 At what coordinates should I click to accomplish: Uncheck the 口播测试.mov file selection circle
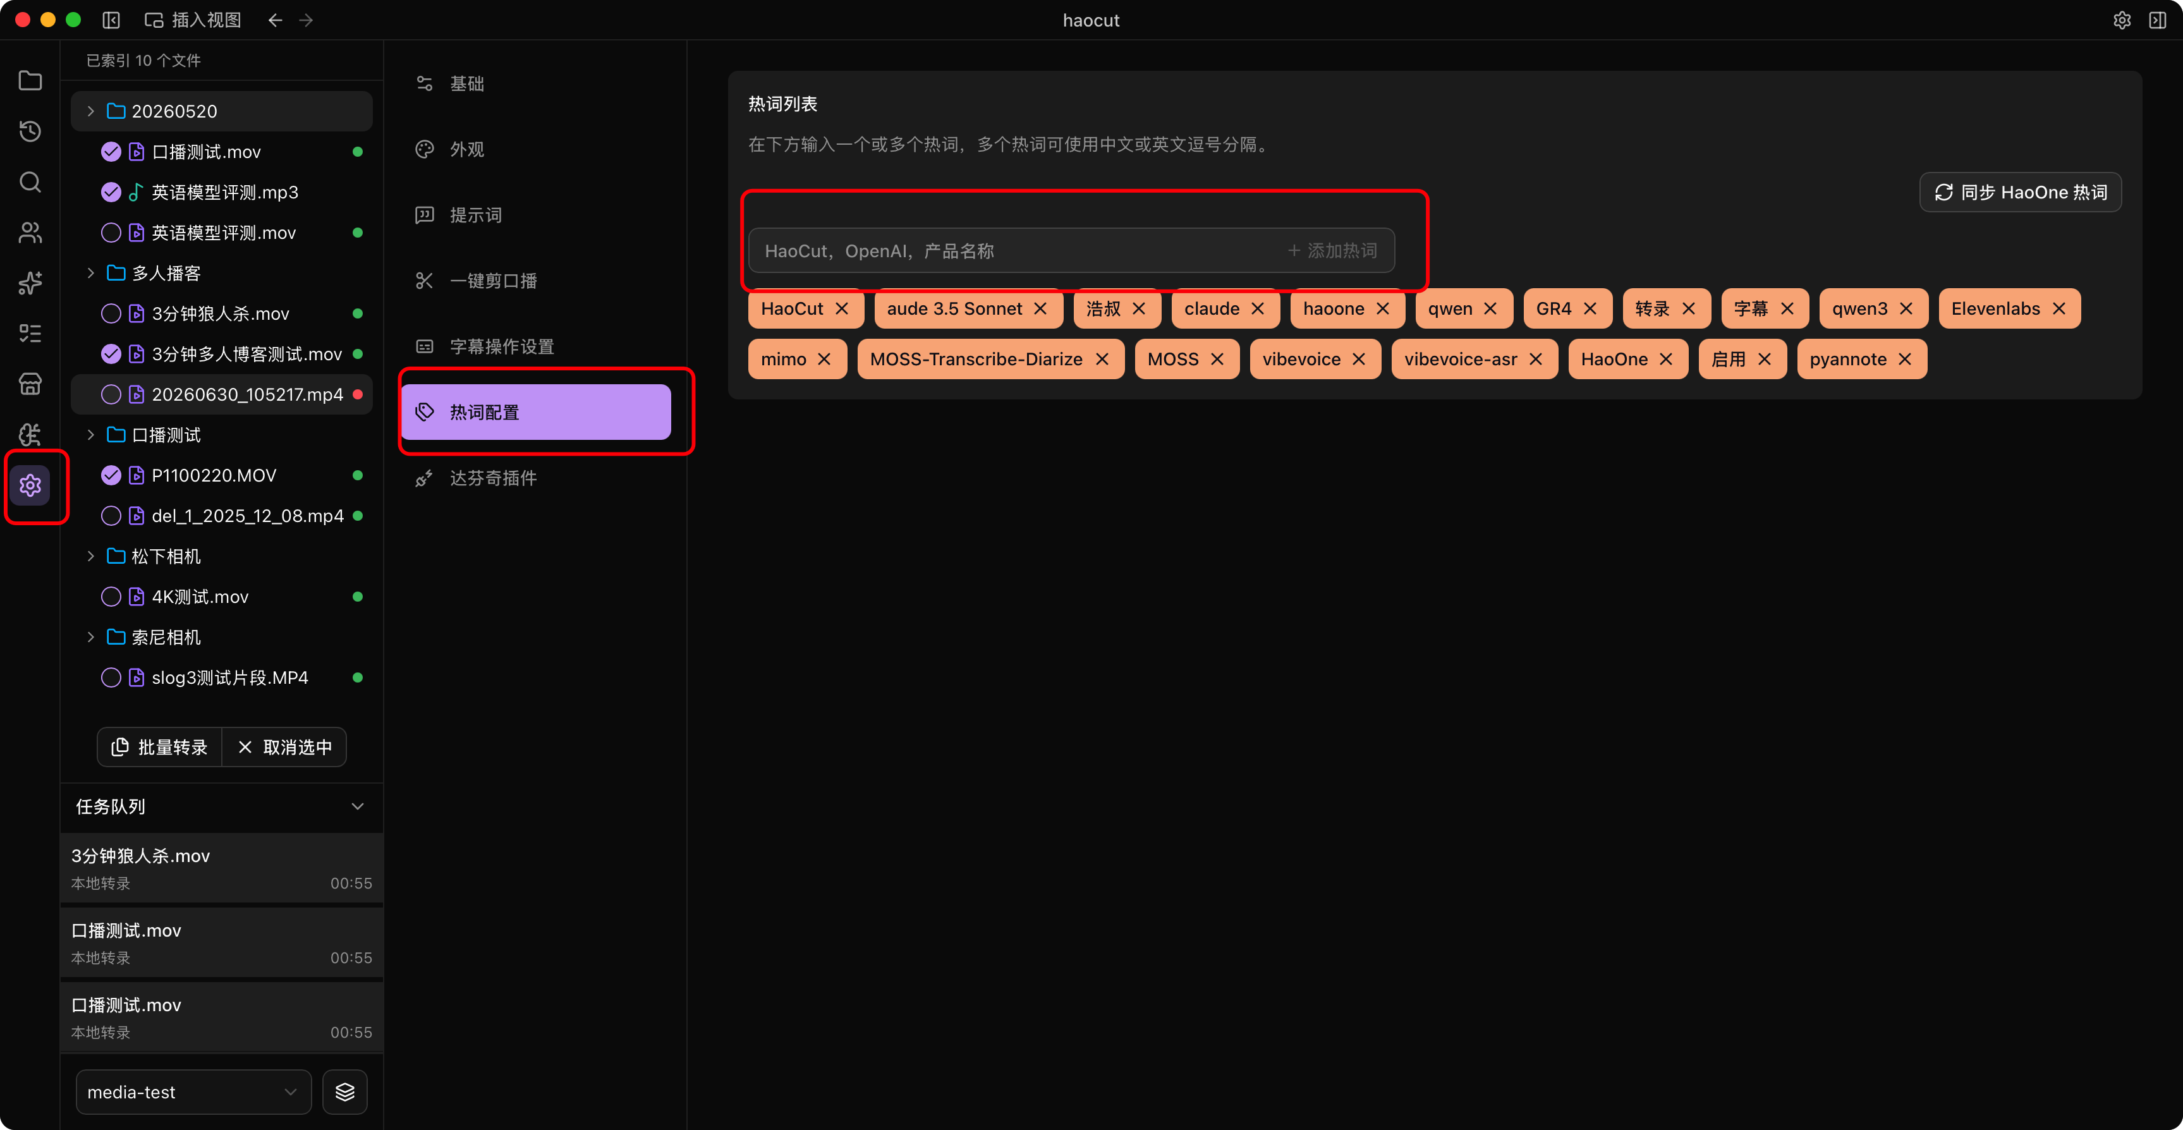pos(111,152)
